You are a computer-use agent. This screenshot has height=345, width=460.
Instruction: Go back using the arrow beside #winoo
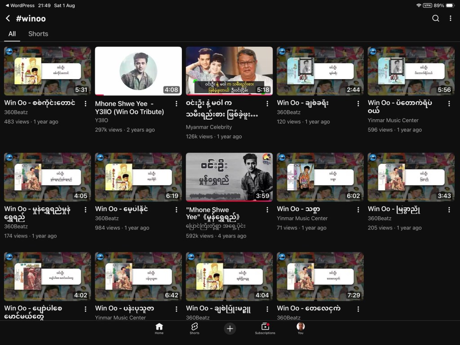click(8, 18)
